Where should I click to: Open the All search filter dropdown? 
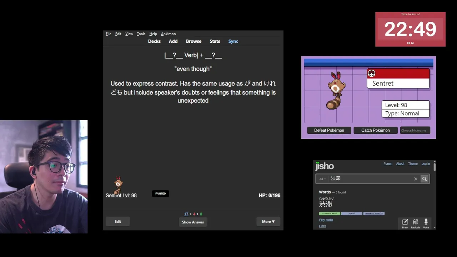pos(322,179)
